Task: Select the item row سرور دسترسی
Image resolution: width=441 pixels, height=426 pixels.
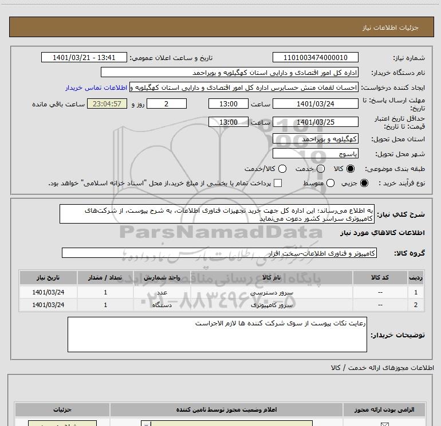Action: click(x=222, y=292)
